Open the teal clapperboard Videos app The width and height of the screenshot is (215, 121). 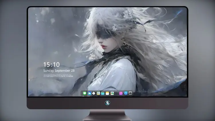tap(103, 93)
